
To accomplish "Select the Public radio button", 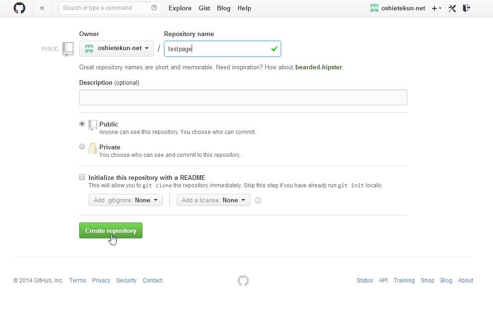I will (82, 124).
